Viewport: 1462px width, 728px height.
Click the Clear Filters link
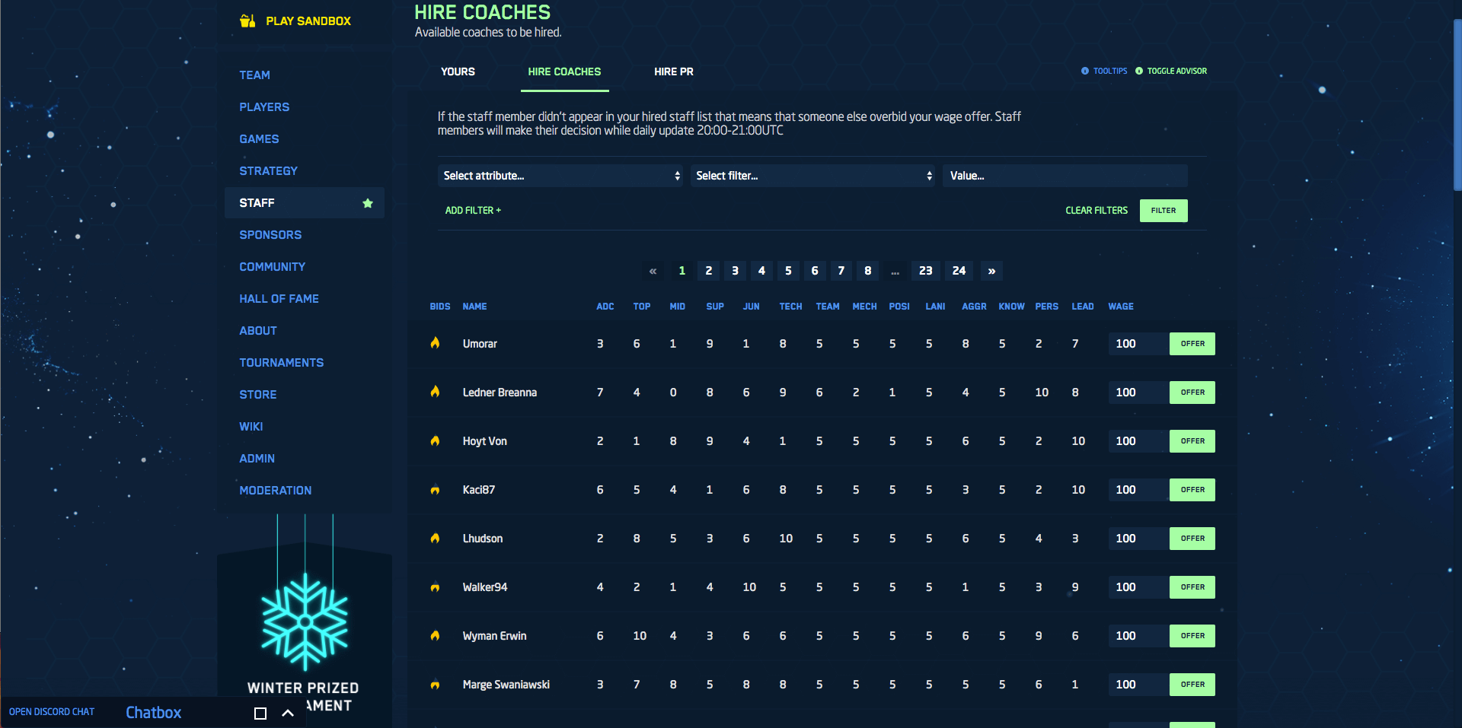[1096, 211]
